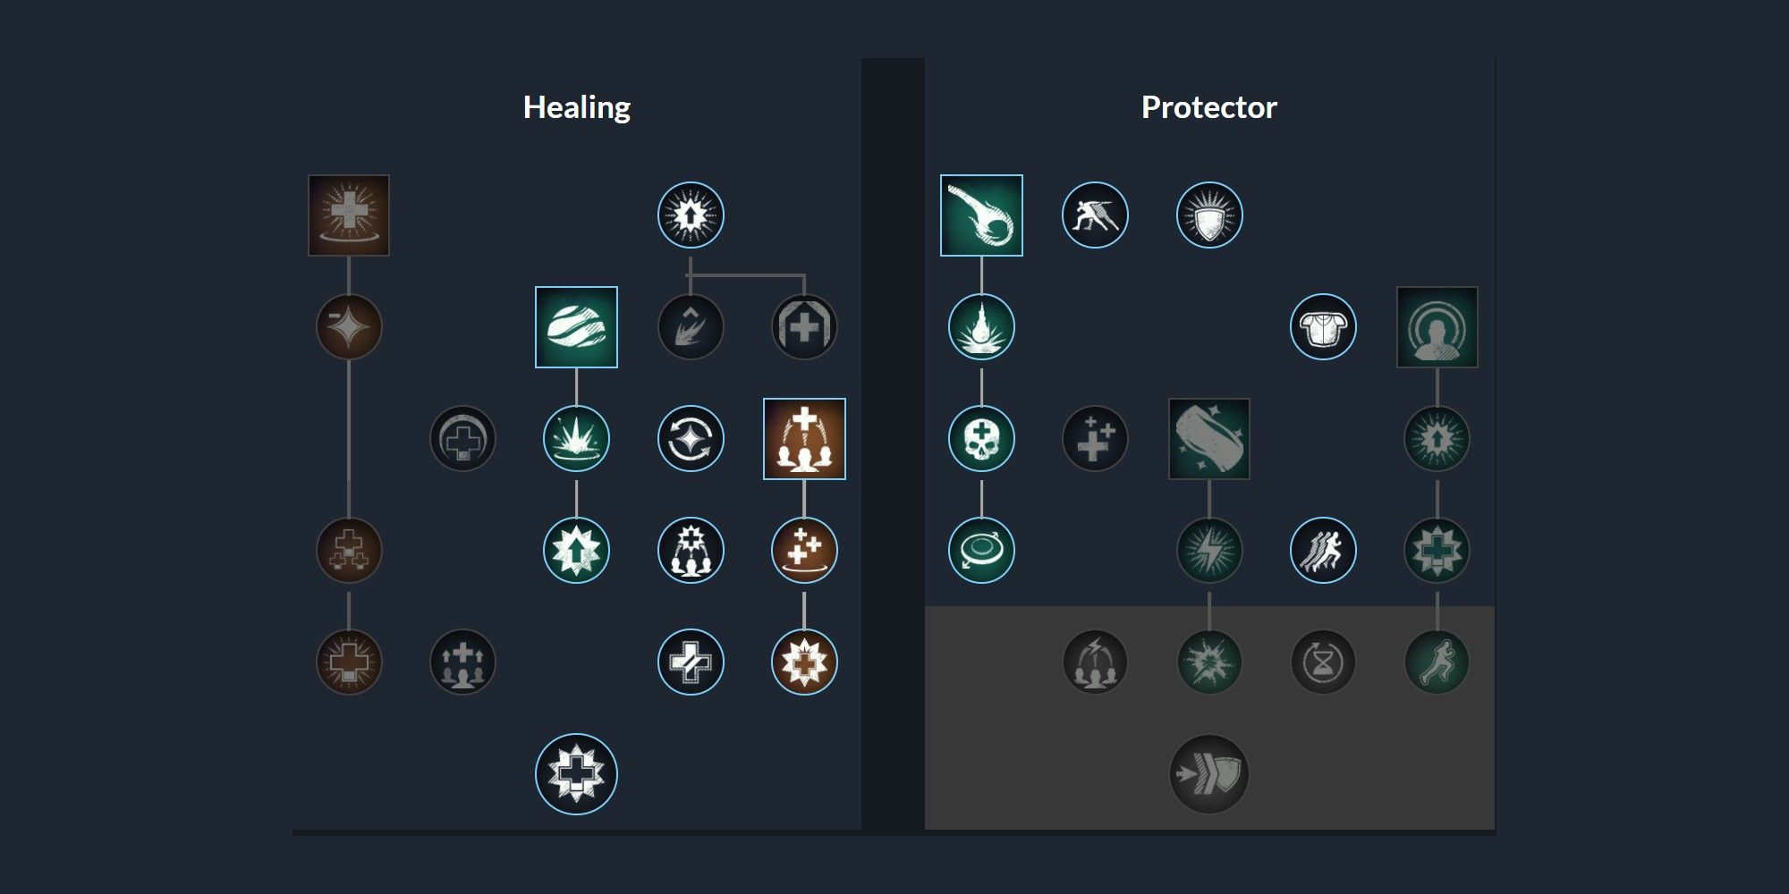
Task: Select the diagonal split cross passive node
Action: (x=691, y=662)
